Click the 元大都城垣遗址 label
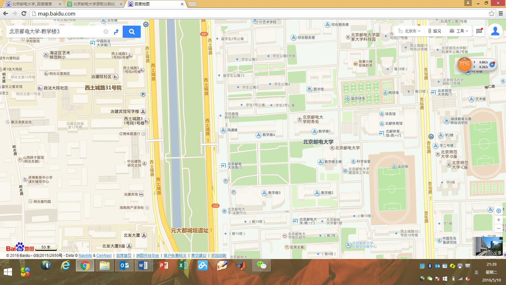The width and height of the screenshot is (506, 285). (x=189, y=231)
